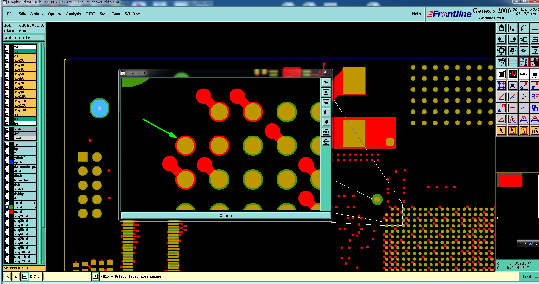Open the Edit menu
The height and width of the screenshot is (284, 539).
coord(22,14)
